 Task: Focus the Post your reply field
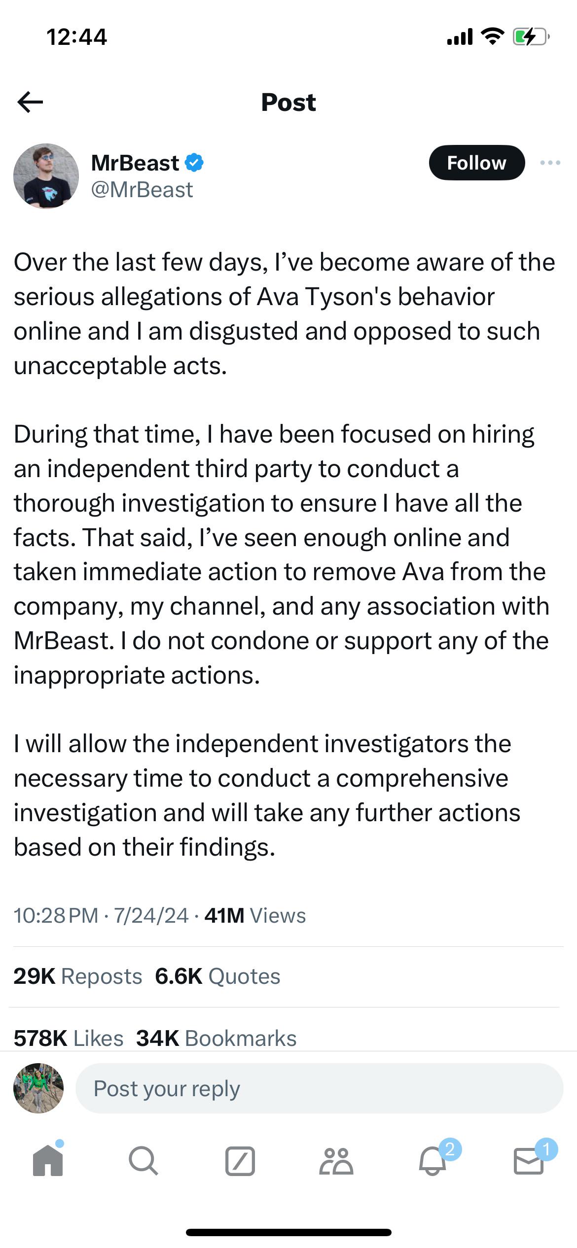(319, 1088)
